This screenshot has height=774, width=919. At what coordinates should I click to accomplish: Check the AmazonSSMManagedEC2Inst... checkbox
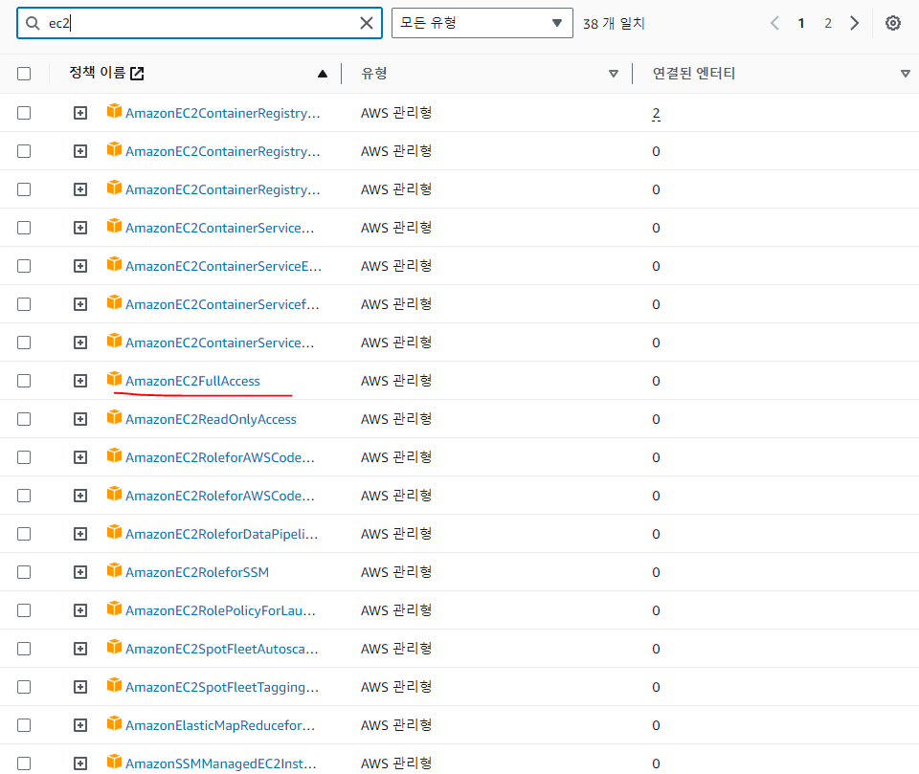[x=24, y=763]
